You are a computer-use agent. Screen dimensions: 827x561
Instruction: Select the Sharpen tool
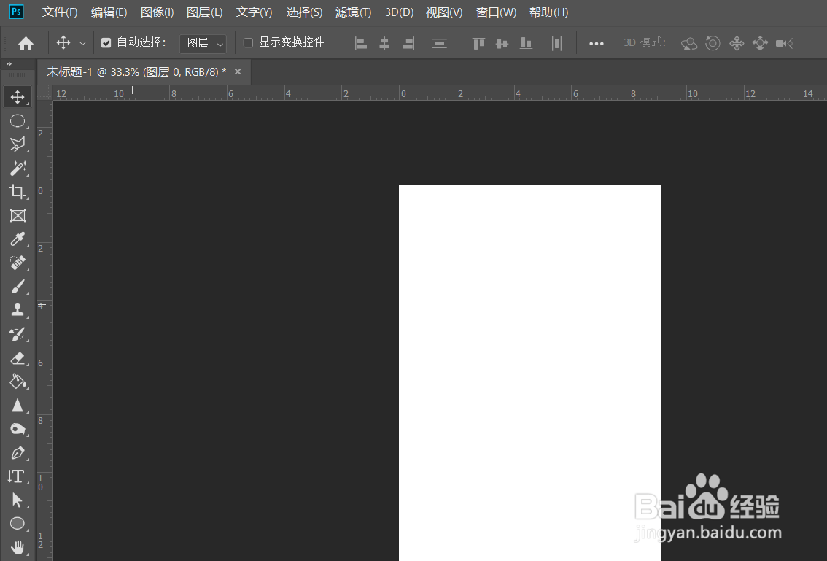click(18, 405)
